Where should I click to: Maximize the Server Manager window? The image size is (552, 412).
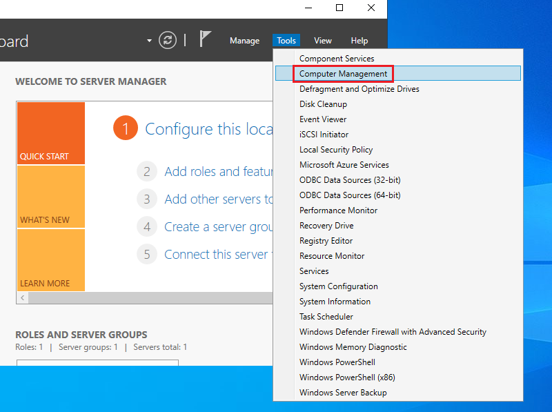pyautogui.click(x=339, y=8)
